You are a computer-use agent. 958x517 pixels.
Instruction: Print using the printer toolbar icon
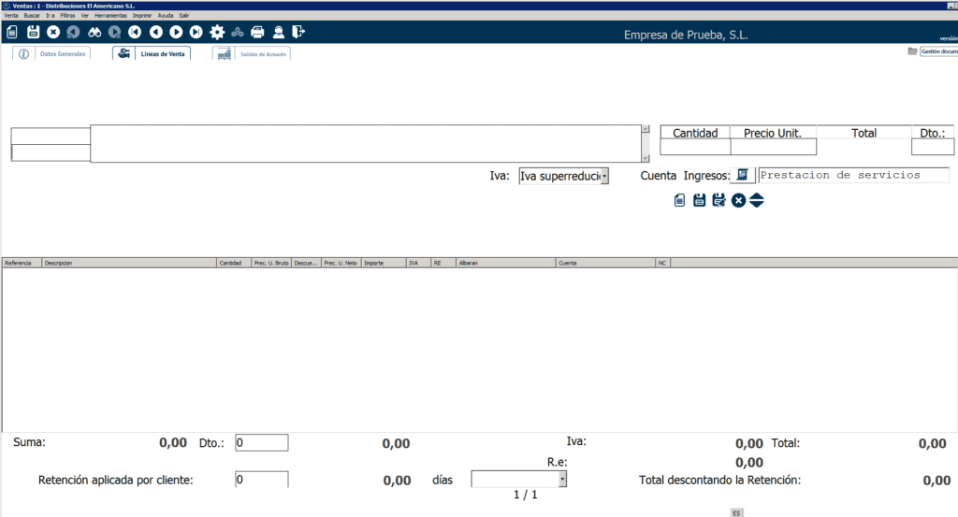pyautogui.click(x=257, y=32)
